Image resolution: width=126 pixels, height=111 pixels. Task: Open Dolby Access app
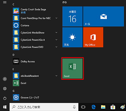[35, 61]
